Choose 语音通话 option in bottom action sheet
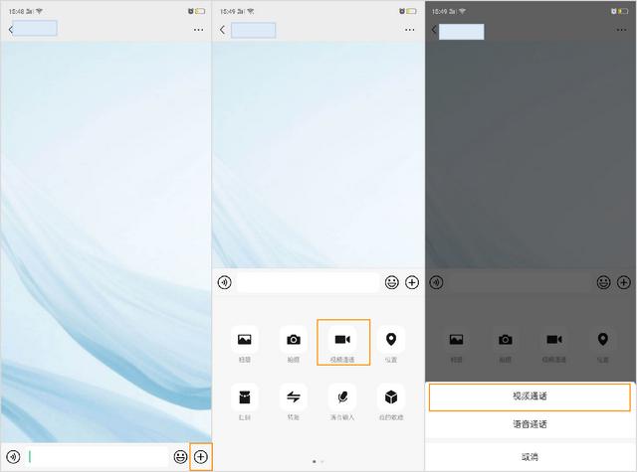637x472 pixels. pos(530,424)
